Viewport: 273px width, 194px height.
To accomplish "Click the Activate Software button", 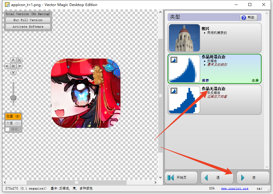I will 28,27.
